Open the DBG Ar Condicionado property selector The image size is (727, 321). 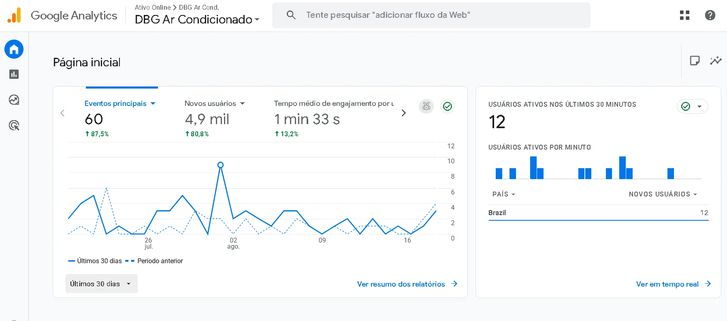pyautogui.click(x=197, y=19)
